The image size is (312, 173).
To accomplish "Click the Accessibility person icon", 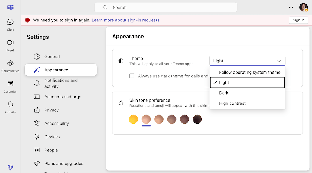I will tap(37, 123).
